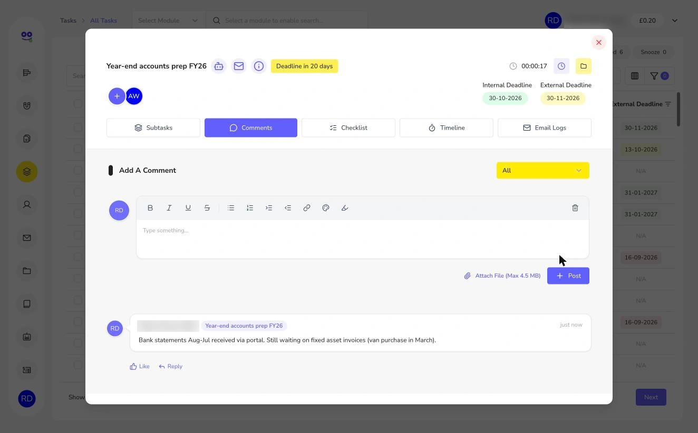
Task: Apply bold formatting to the comment
Action: click(x=150, y=208)
